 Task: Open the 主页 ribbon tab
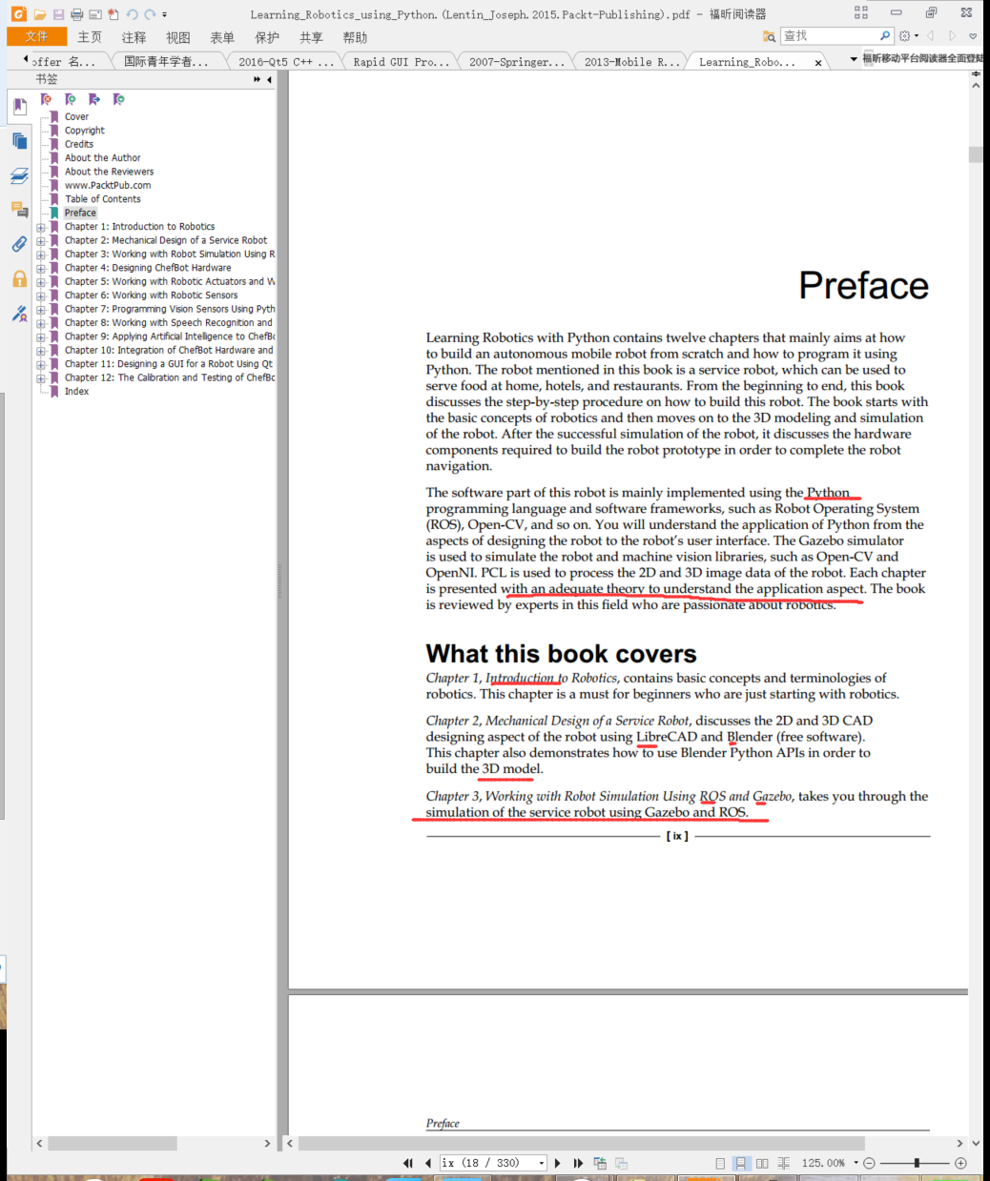coord(90,37)
